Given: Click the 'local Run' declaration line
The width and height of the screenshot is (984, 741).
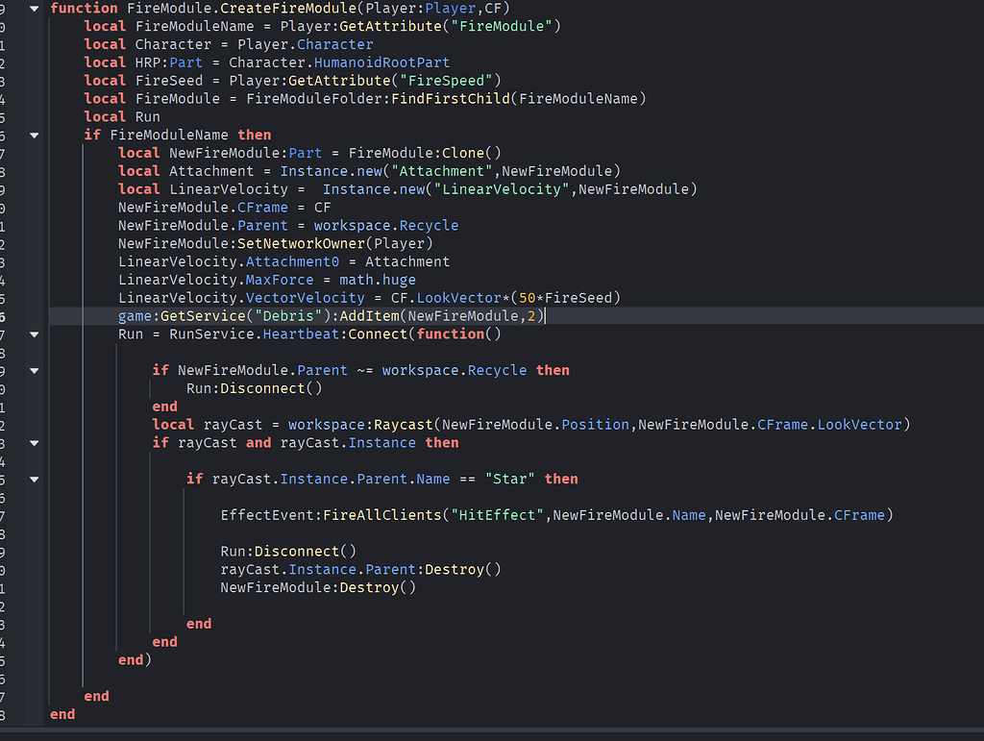Looking at the screenshot, I should (x=122, y=117).
